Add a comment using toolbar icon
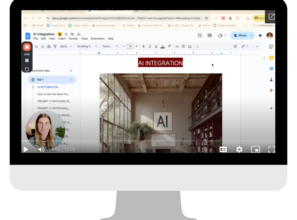This screenshot has width=297, height=220. click(x=183, y=46)
